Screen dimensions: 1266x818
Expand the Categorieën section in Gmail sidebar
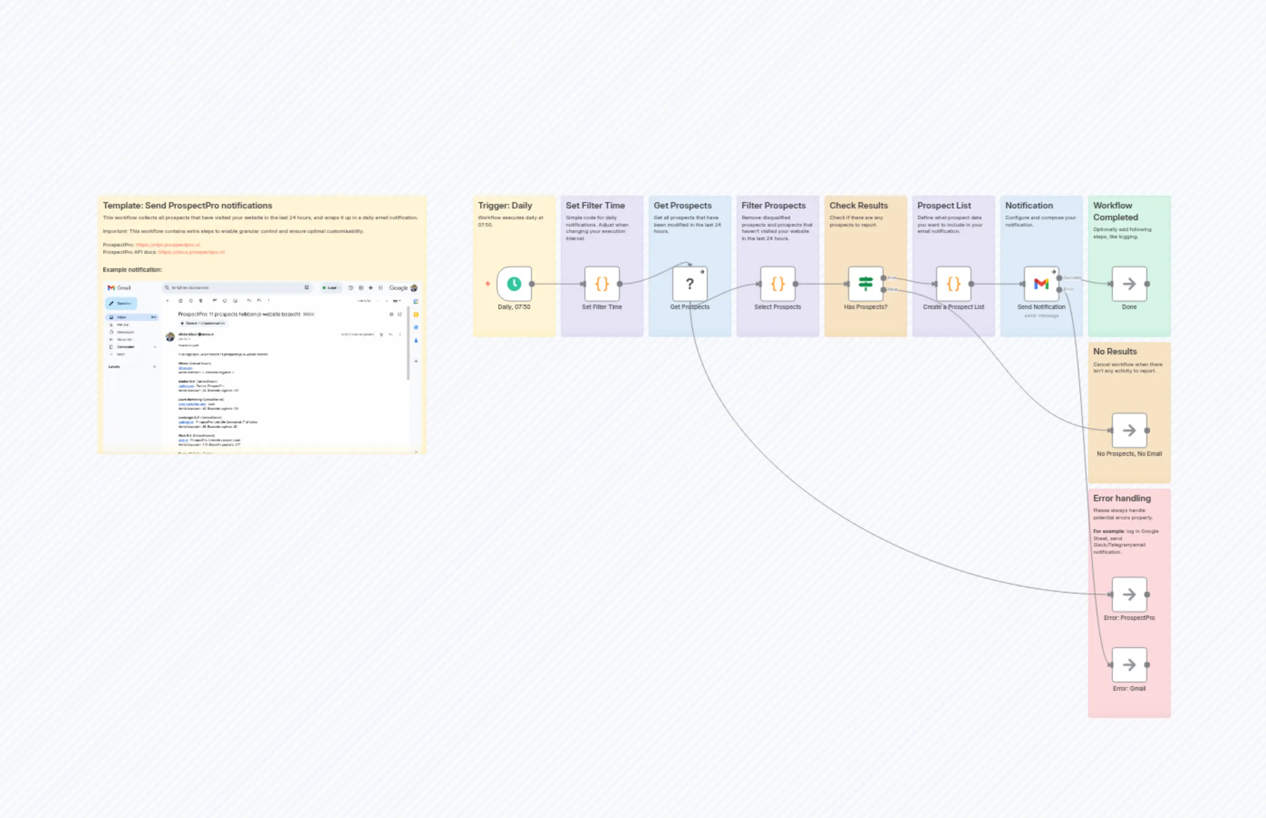pyautogui.click(x=155, y=346)
